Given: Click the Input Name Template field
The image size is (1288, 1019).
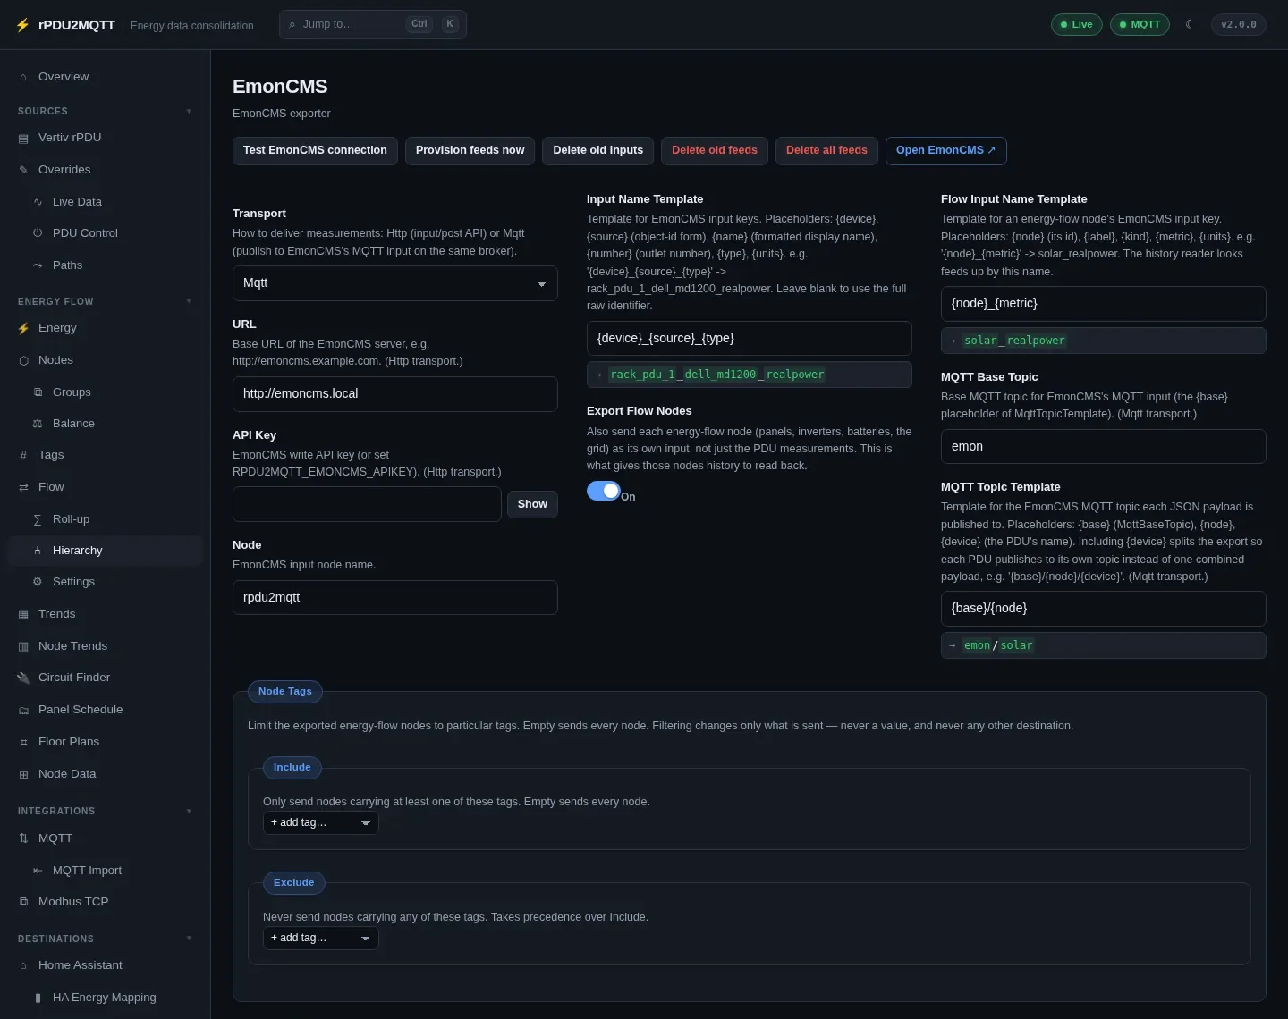Looking at the screenshot, I should coord(749,339).
